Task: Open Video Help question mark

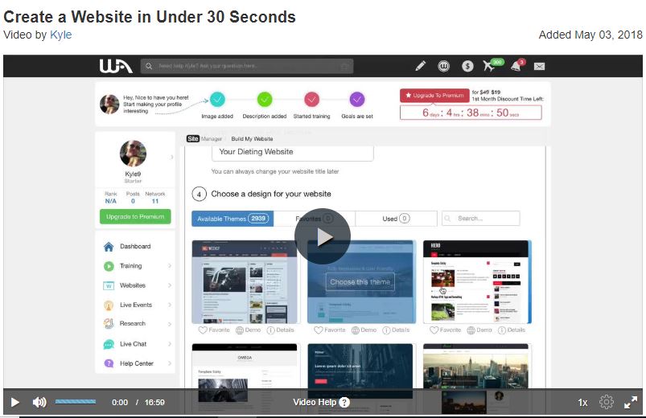Action: pyautogui.click(x=344, y=403)
